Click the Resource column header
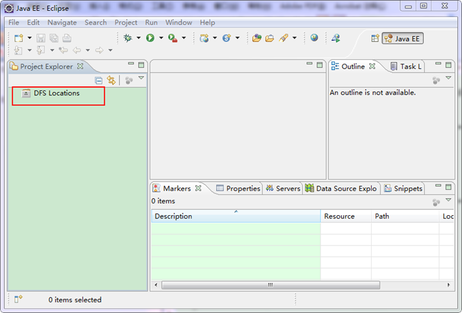The image size is (462, 313). [x=346, y=216]
